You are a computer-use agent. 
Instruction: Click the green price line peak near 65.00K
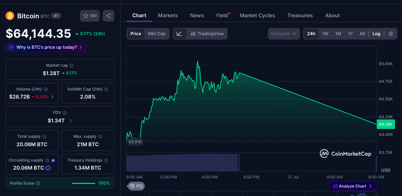pos(198,62)
